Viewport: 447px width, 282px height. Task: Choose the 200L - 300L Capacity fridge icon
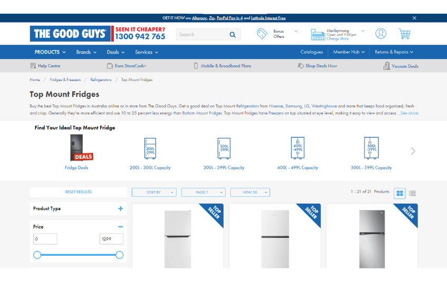[150, 148]
